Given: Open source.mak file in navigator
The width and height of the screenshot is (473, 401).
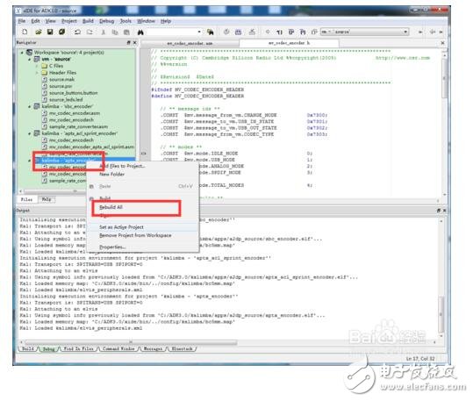Looking at the screenshot, I should tap(61, 79).
